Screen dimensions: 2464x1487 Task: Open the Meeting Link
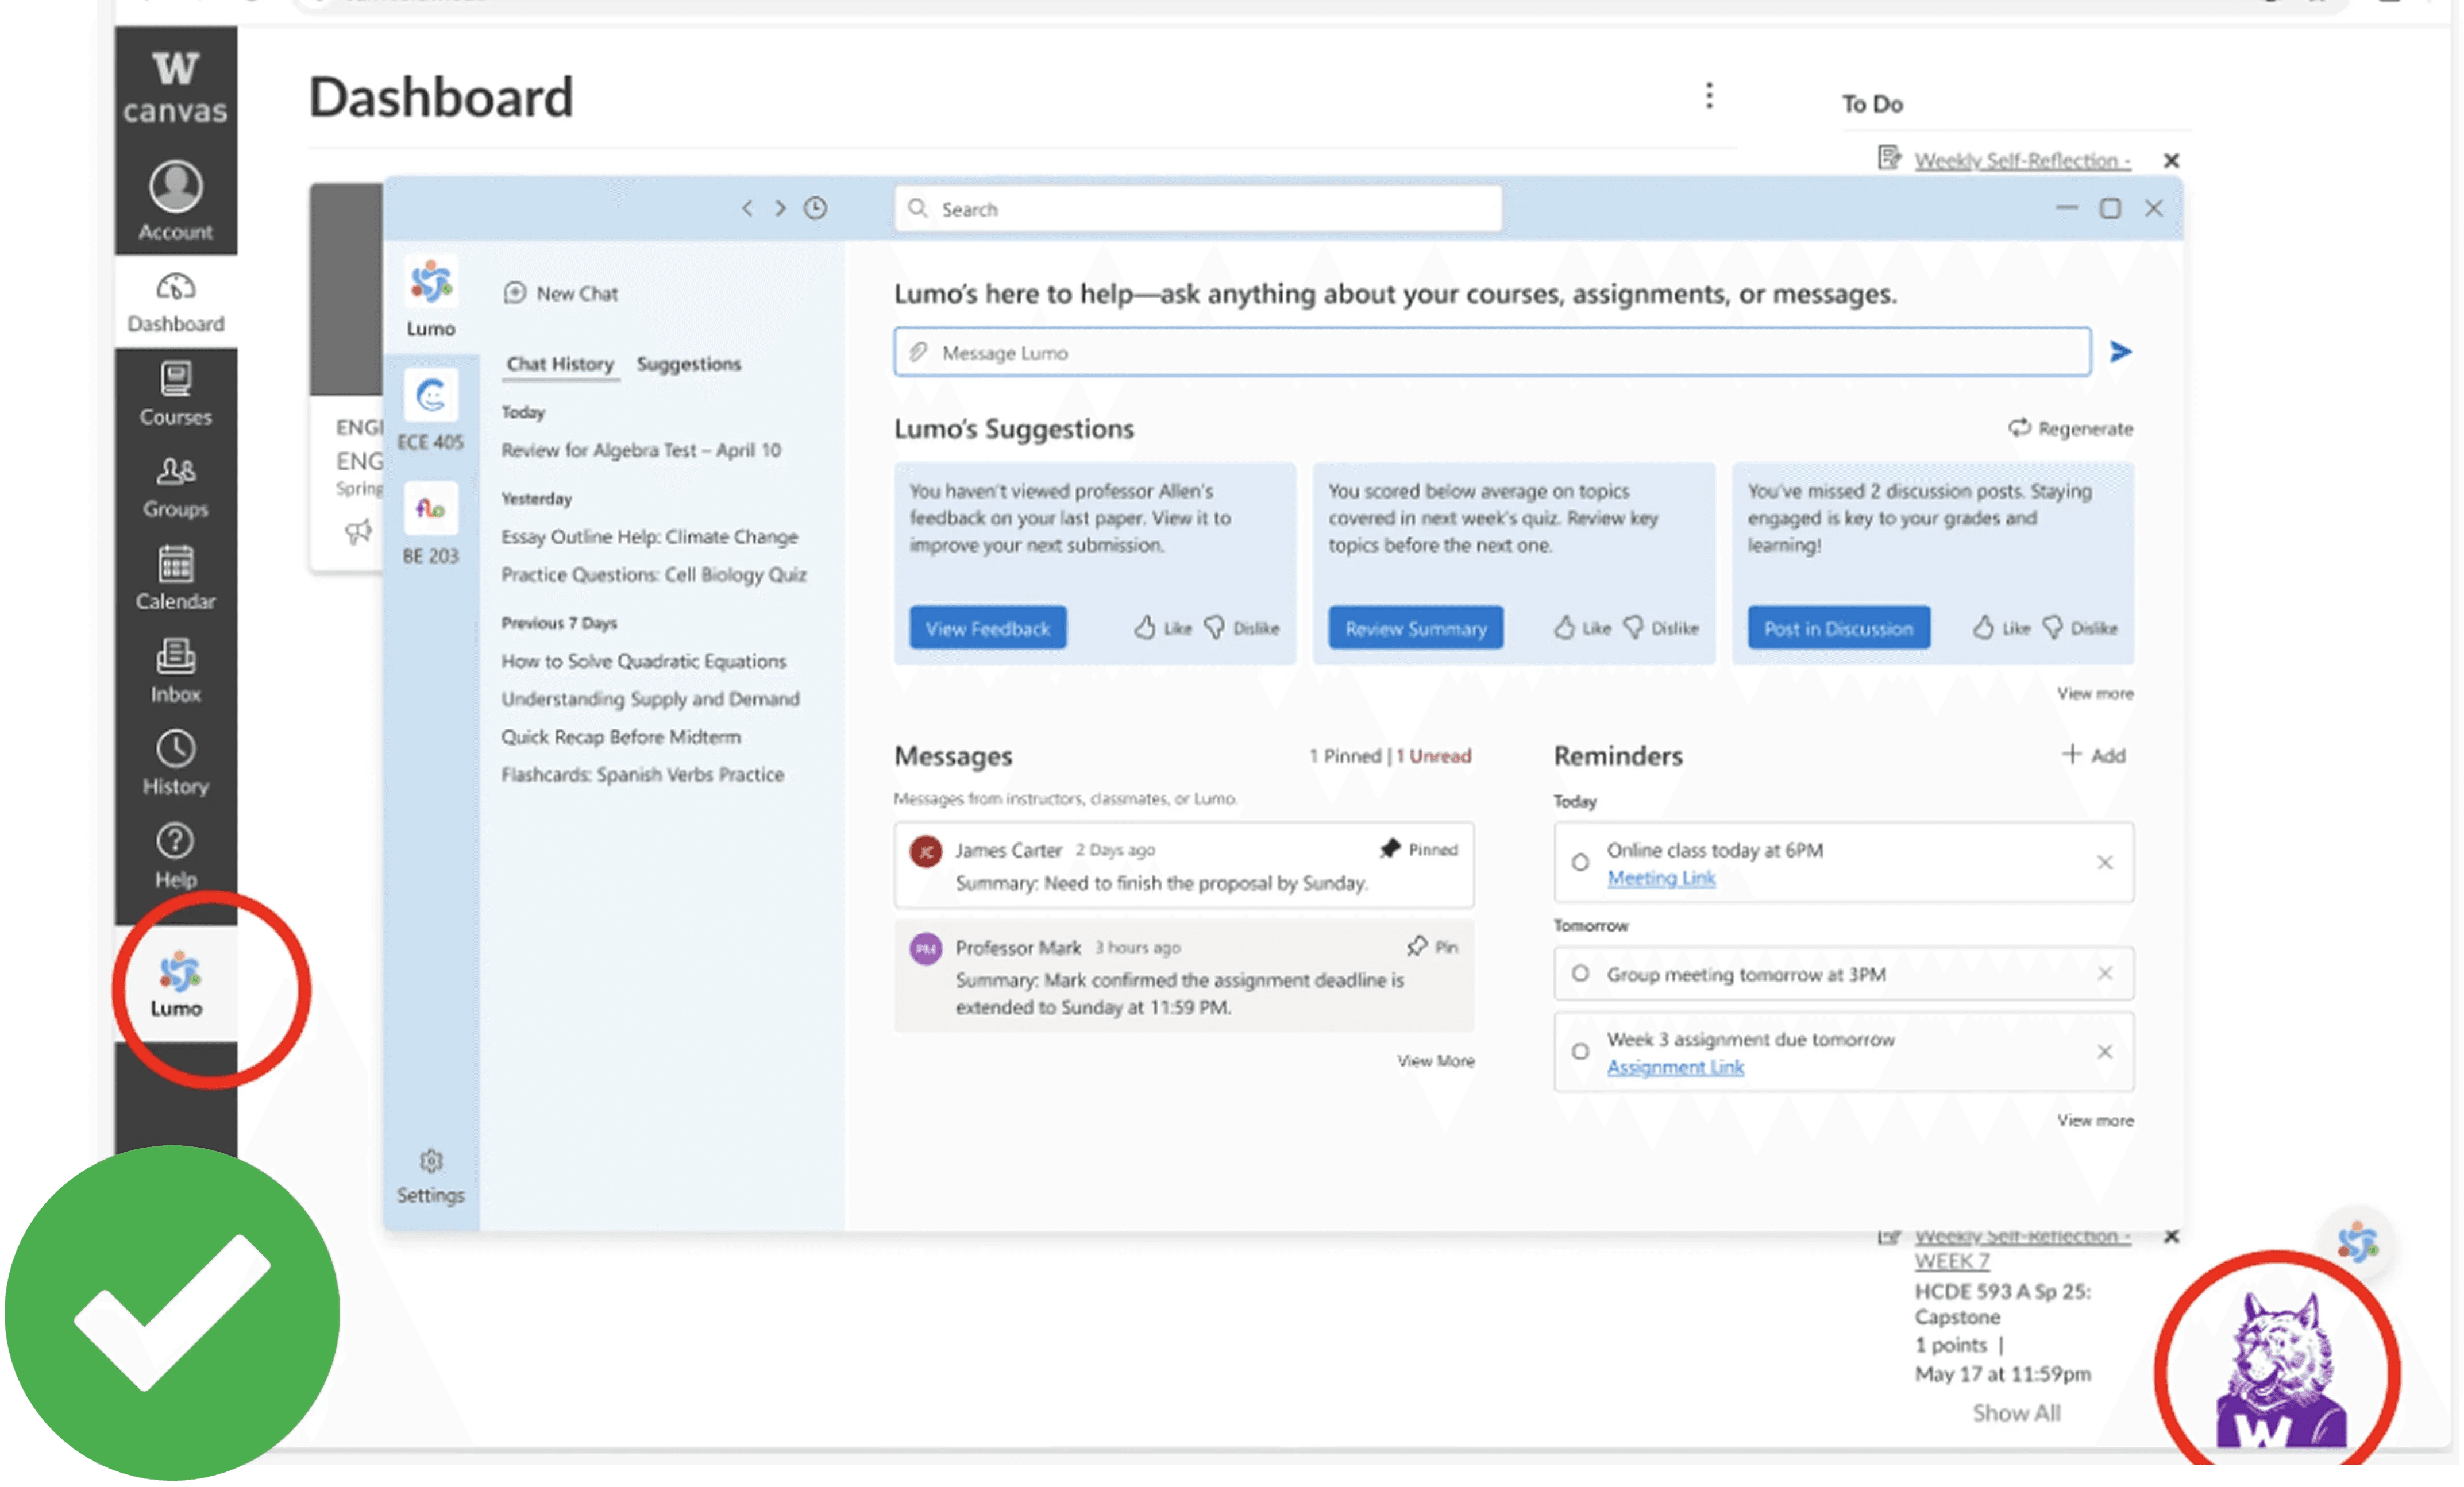[1661, 878]
